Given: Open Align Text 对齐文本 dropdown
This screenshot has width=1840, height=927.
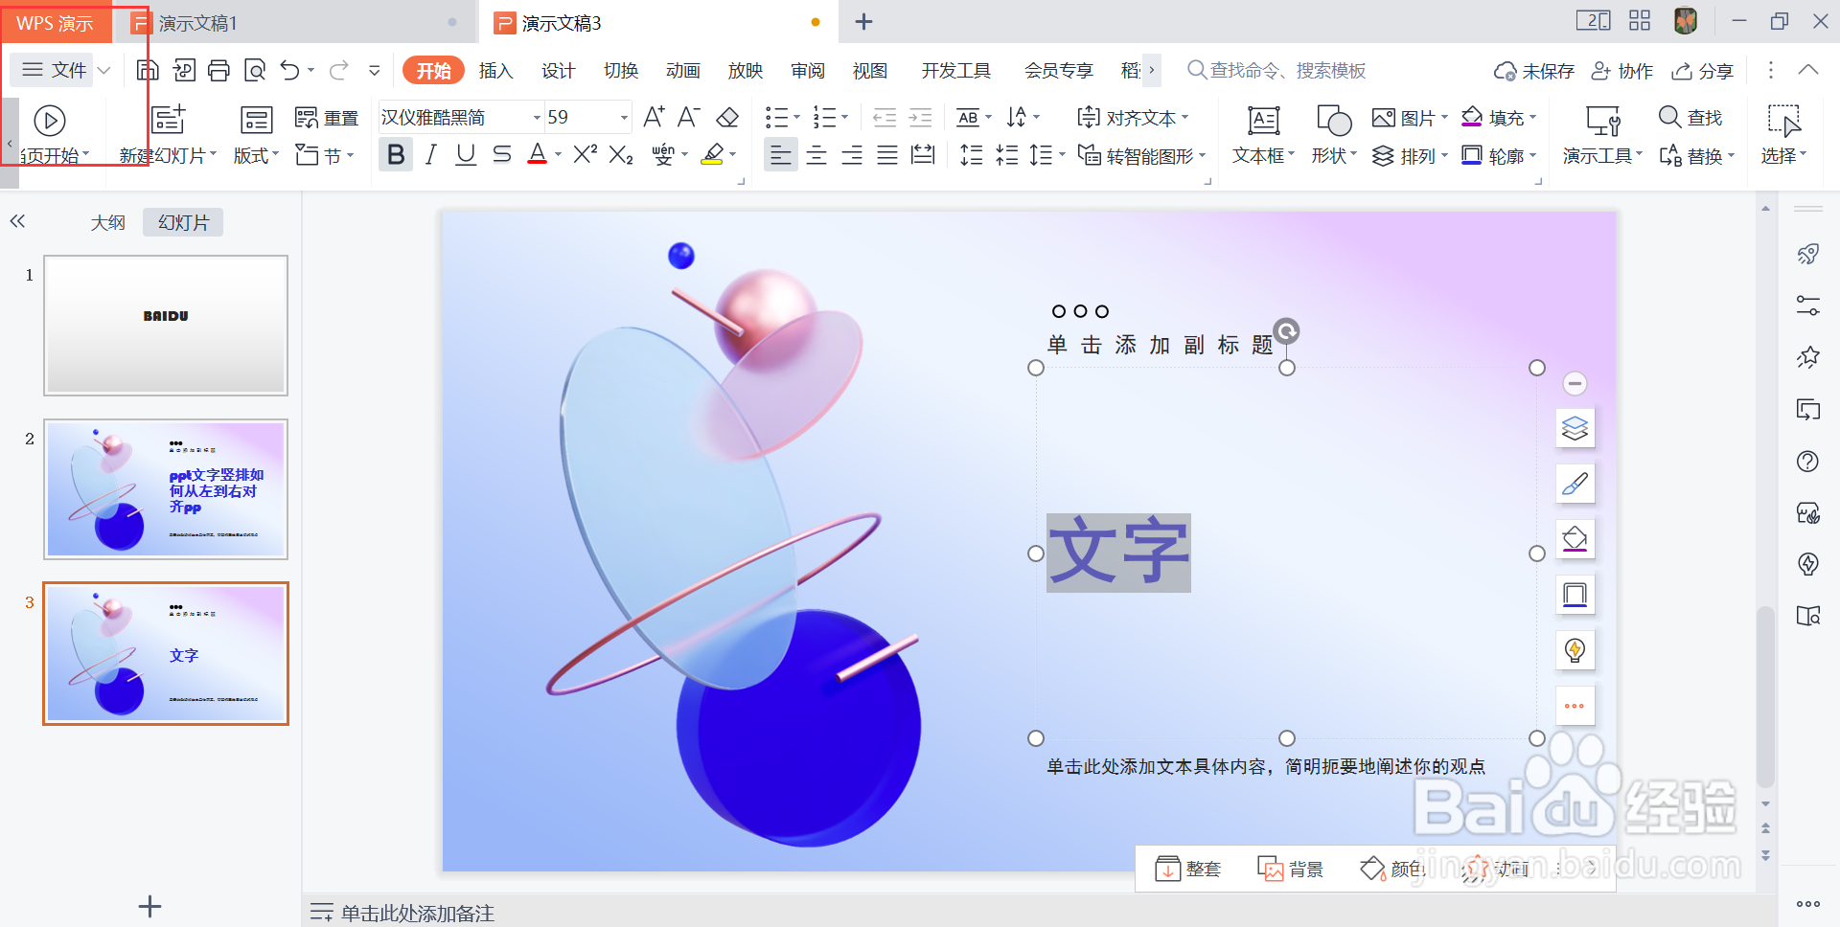Looking at the screenshot, I should pyautogui.click(x=1133, y=118).
